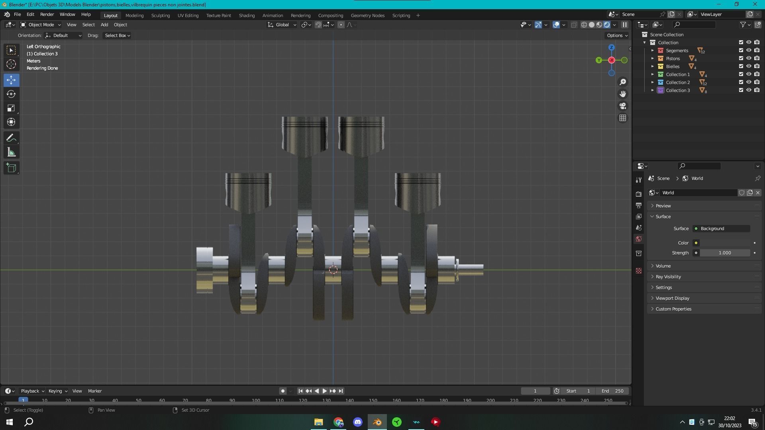Viewport: 765px width, 430px height.
Task: Select the Select Box tool
Action: (x=11, y=50)
